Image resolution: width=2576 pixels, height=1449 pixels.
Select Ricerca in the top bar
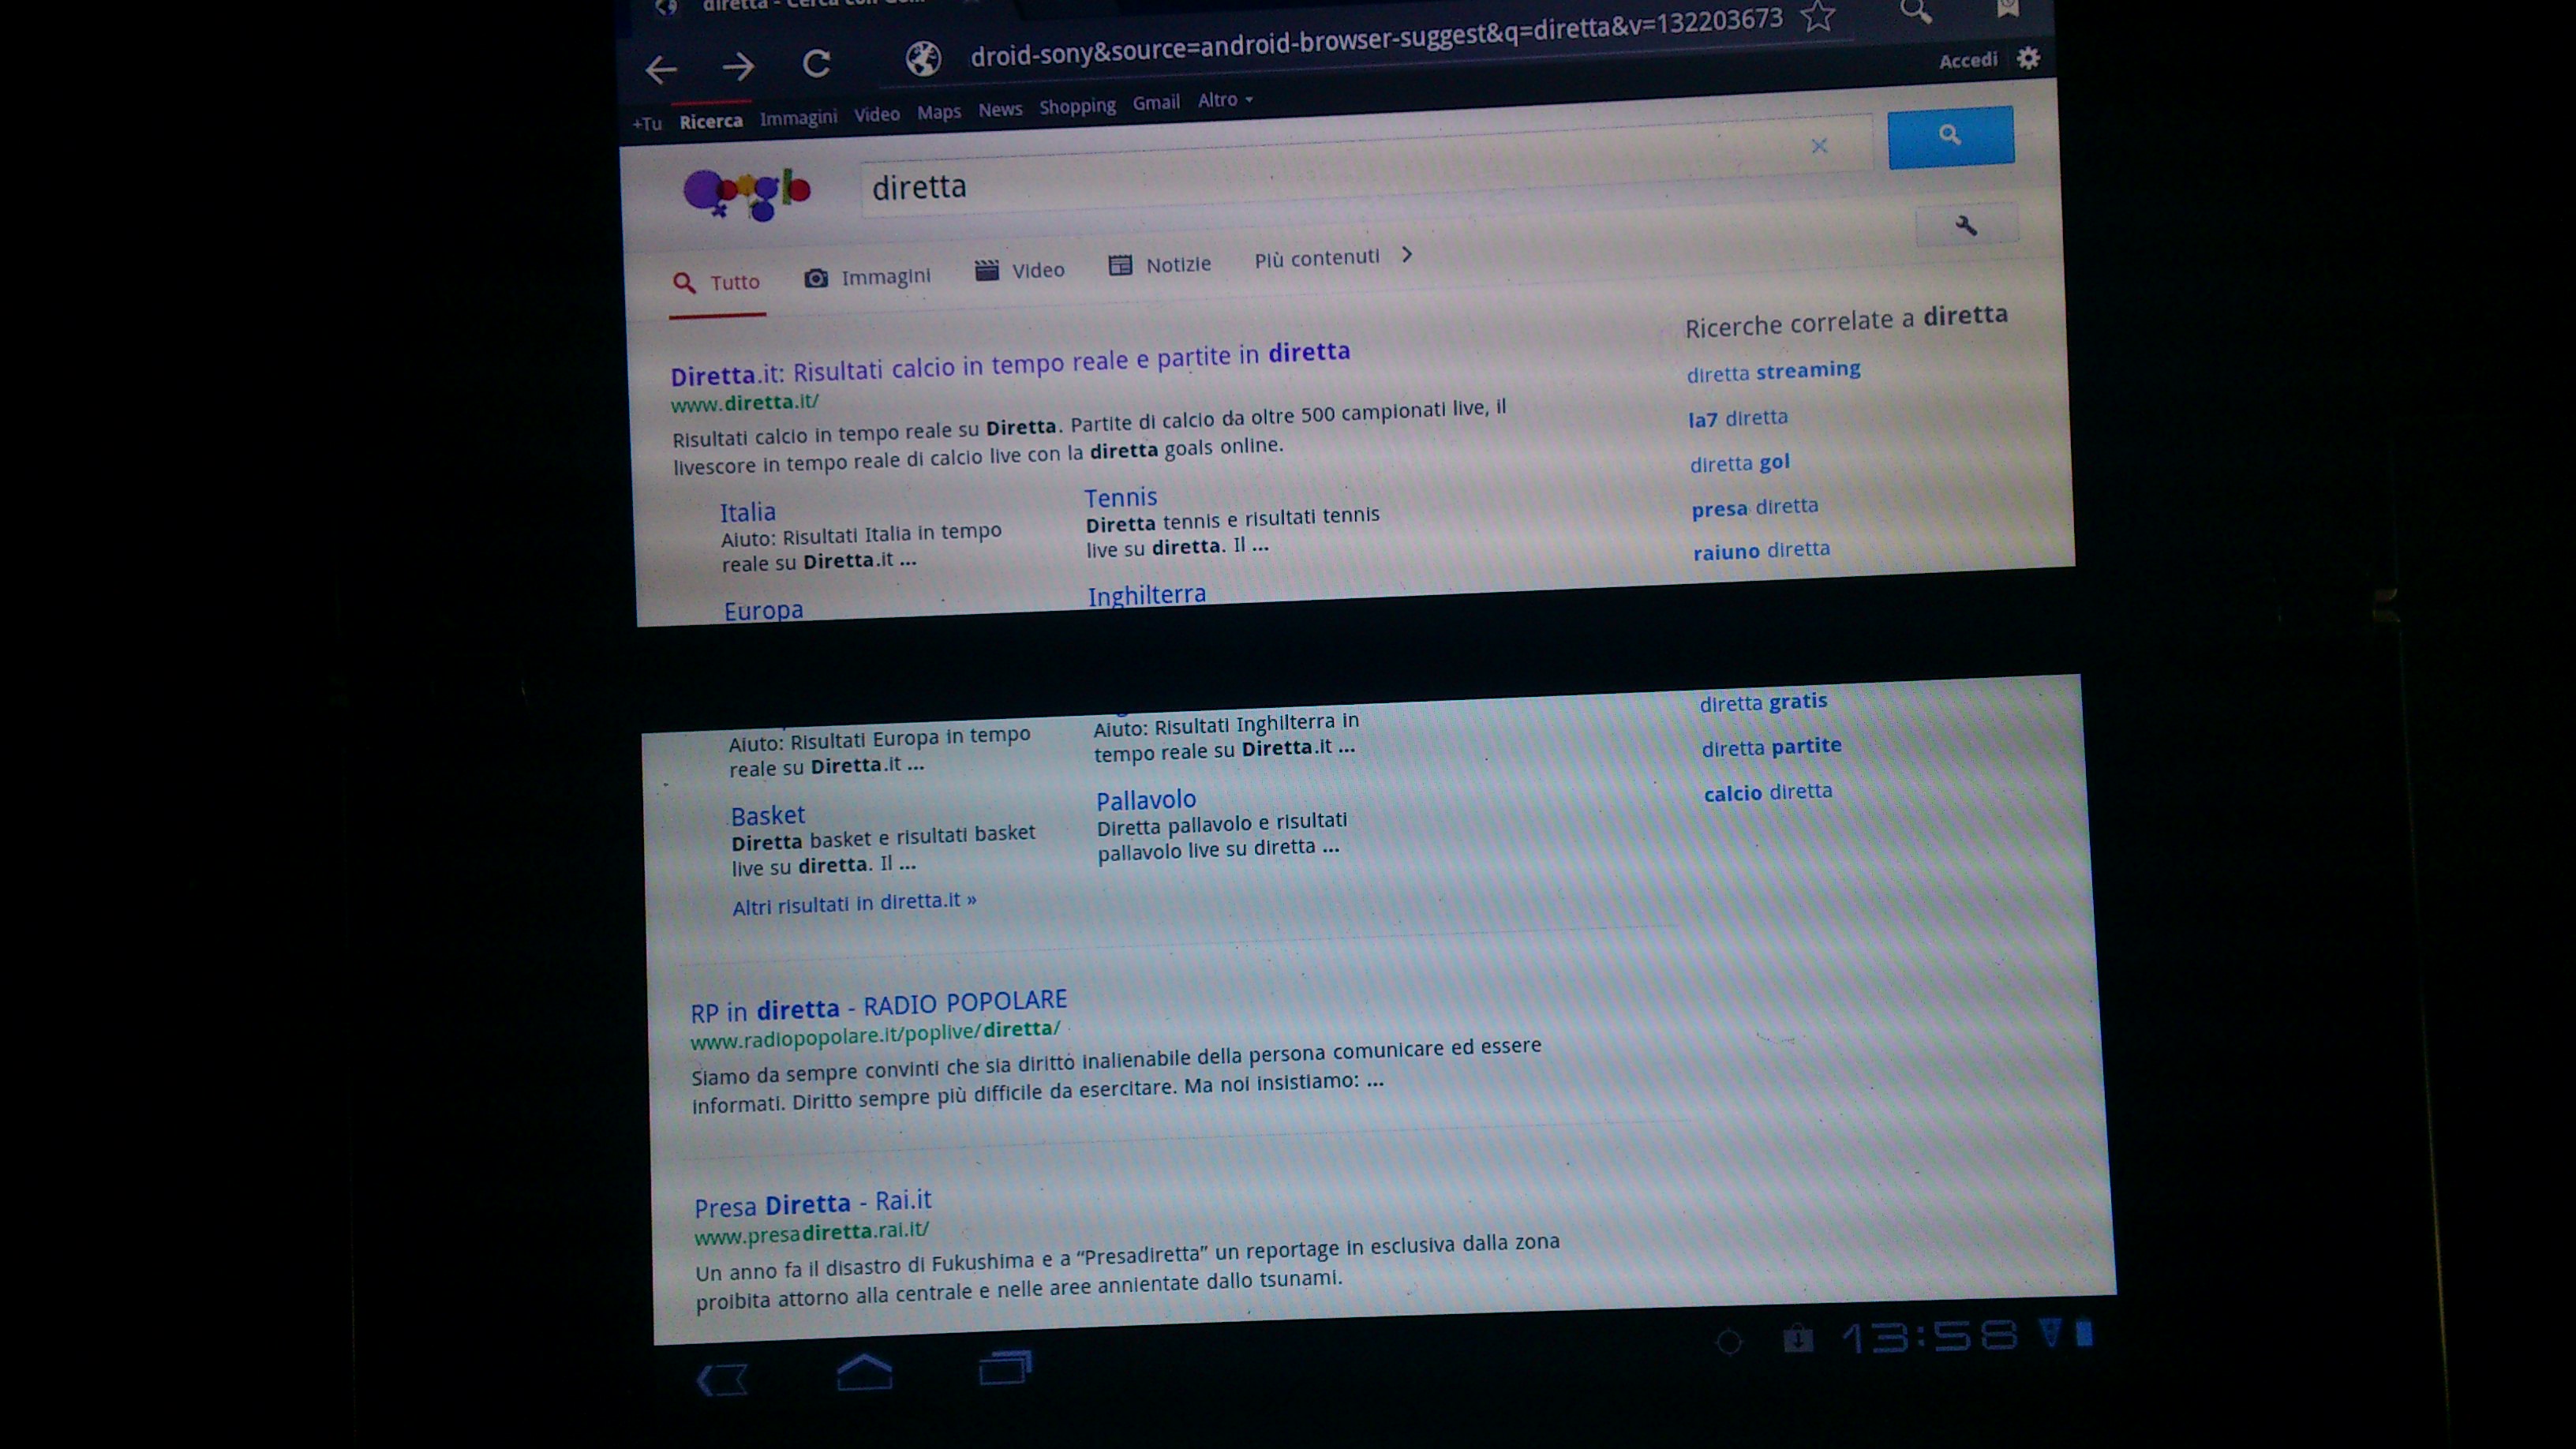(x=711, y=122)
